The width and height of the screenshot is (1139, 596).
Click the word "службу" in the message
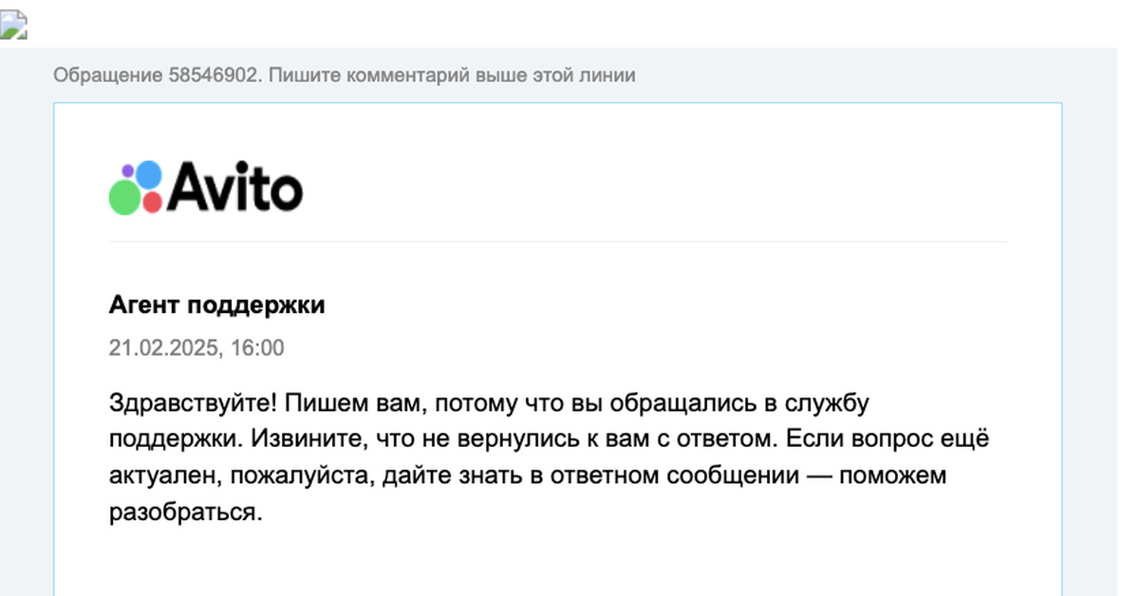click(x=830, y=403)
